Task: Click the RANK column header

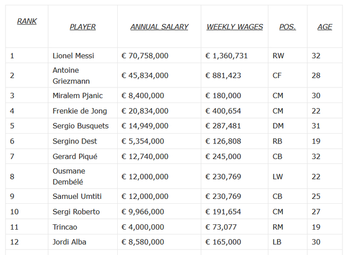Action: click(x=27, y=22)
